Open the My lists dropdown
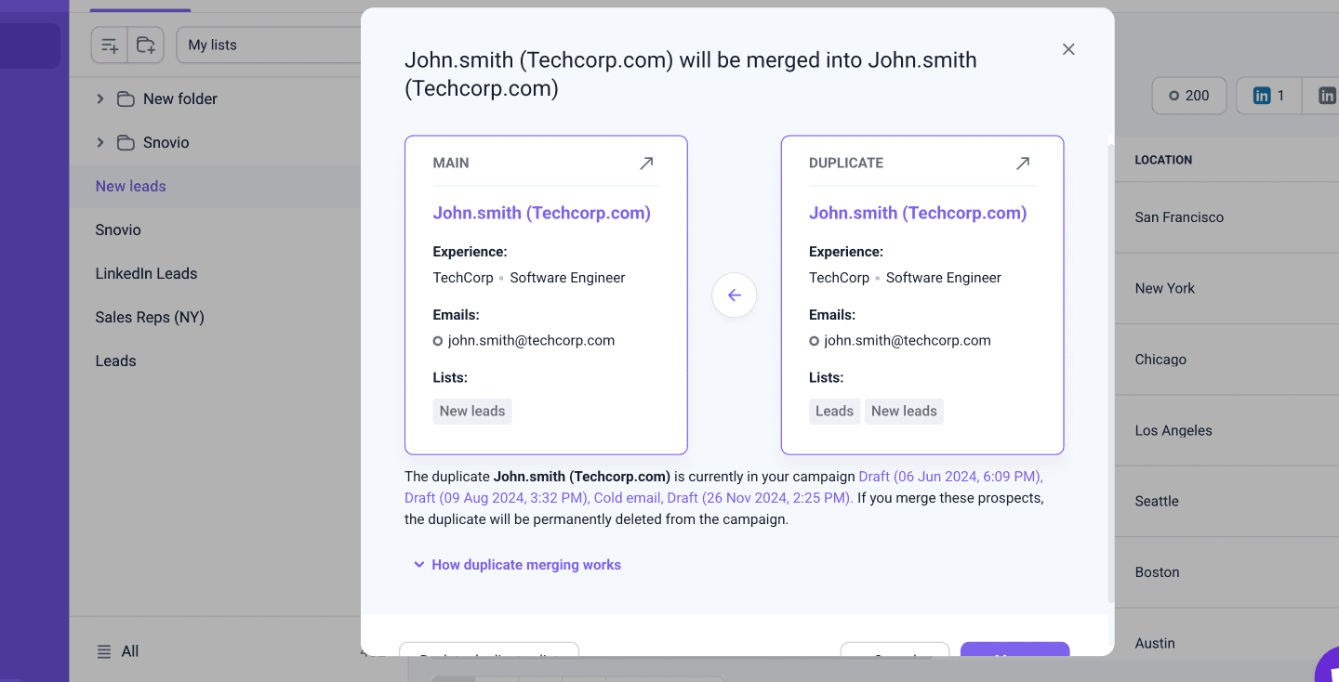 tap(270, 45)
